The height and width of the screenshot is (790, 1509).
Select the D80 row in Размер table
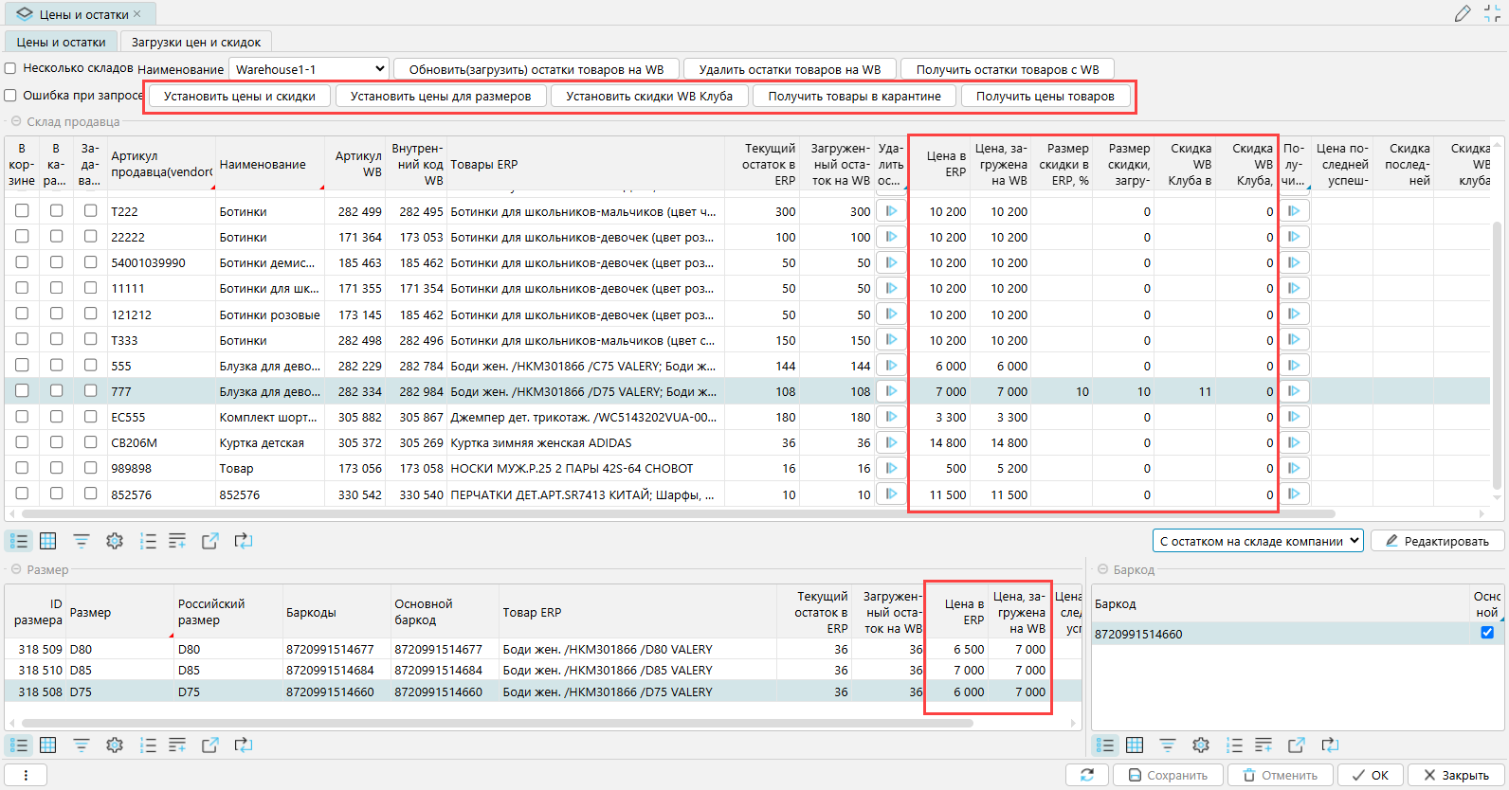point(543,649)
